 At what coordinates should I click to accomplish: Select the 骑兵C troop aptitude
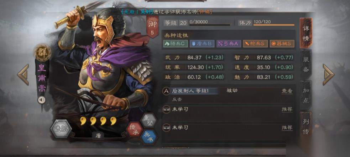[x=175, y=44]
